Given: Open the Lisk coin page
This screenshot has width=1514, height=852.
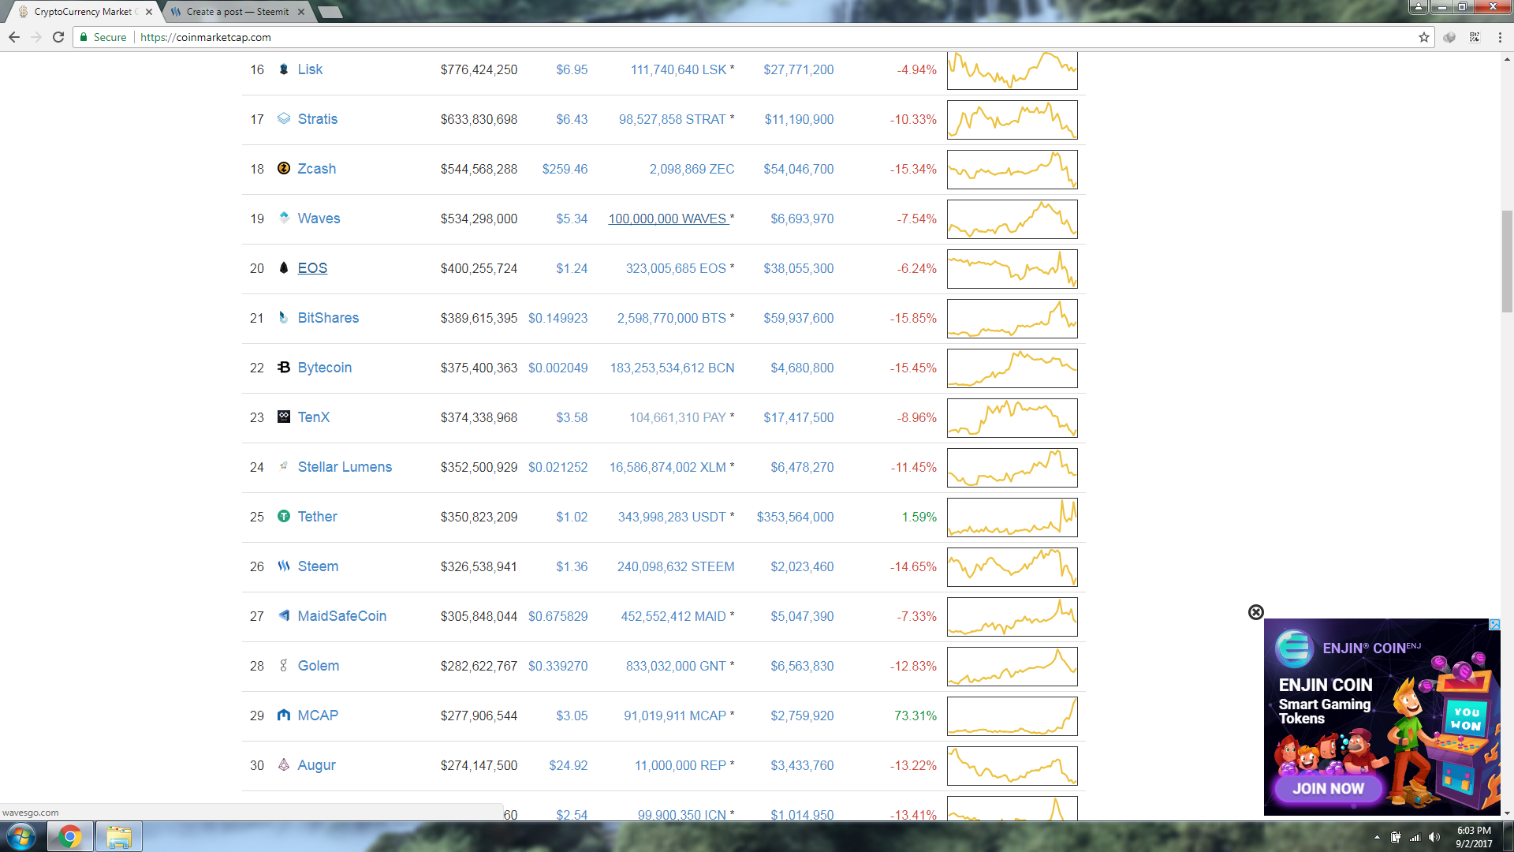Looking at the screenshot, I should [310, 69].
